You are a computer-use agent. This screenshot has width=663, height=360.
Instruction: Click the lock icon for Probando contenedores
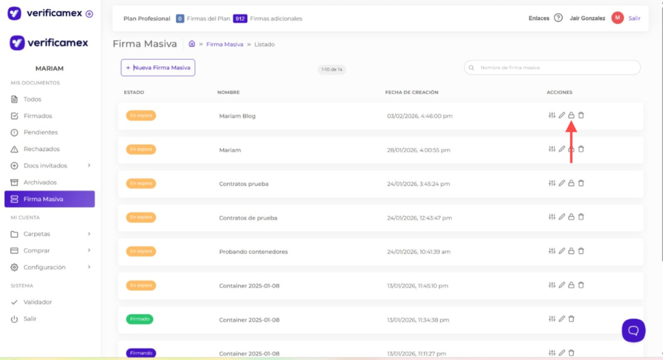(571, 251)
